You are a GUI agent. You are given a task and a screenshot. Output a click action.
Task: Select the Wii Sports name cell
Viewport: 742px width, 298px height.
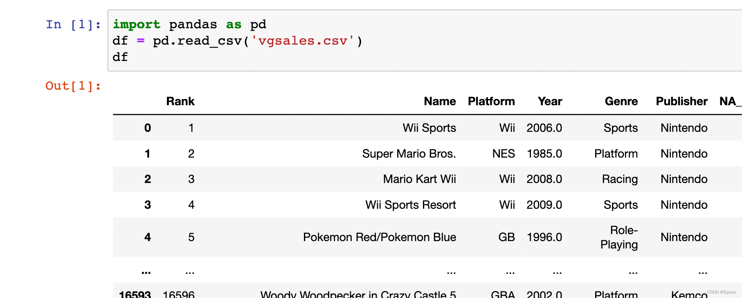click(x=429, y=128)
